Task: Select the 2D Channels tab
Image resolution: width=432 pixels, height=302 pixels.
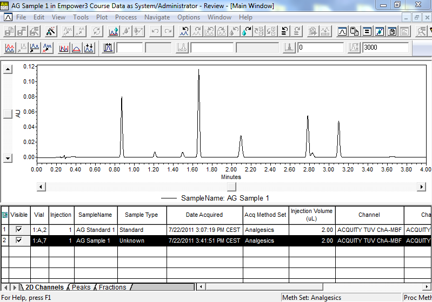Action: coord(44,287)
